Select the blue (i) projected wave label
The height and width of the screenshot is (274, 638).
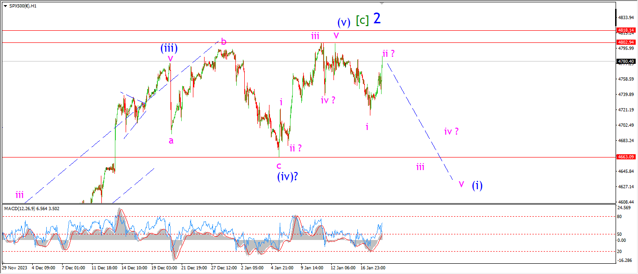pyautogui.click(x=477, y=185)
